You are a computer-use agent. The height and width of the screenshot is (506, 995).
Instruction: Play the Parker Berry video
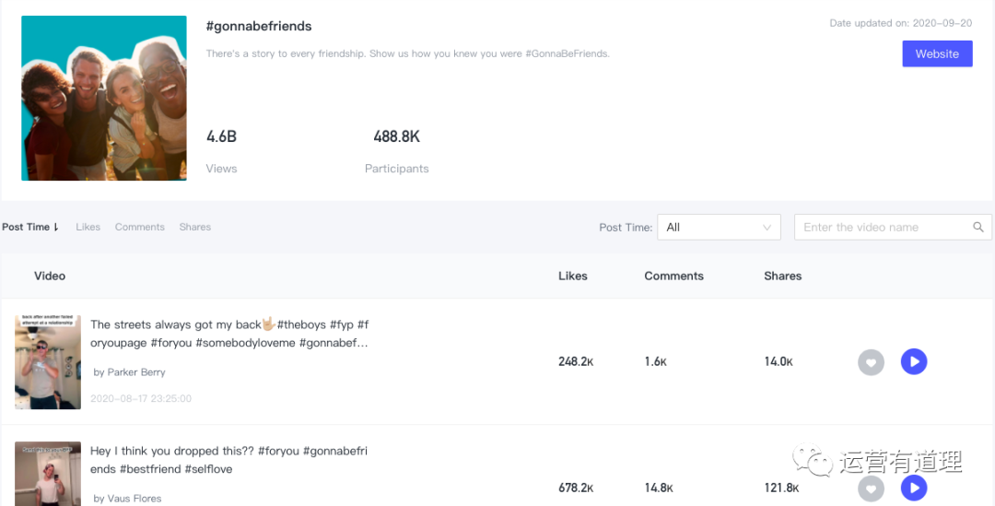914,361
